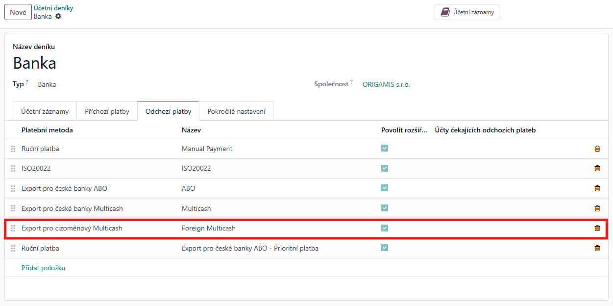613x306 pixels.
Task: Toggle the Foreign Multicash row checkbox
Action: coord(385,228)
